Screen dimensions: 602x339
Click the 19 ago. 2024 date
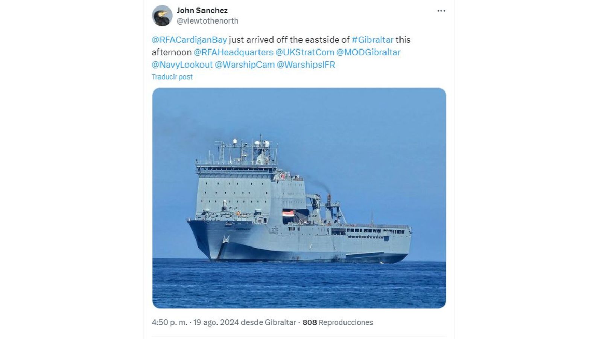[216, 322]
